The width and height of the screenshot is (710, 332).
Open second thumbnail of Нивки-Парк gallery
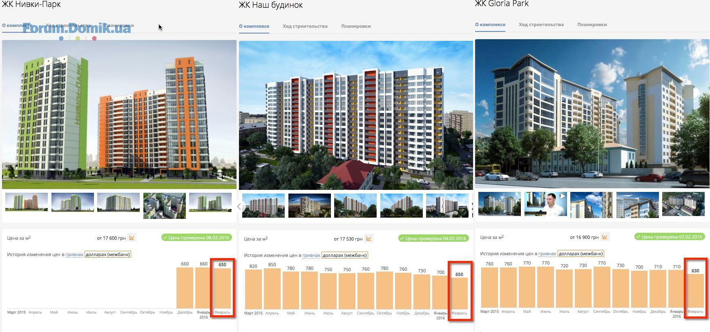tap(73, 202)
